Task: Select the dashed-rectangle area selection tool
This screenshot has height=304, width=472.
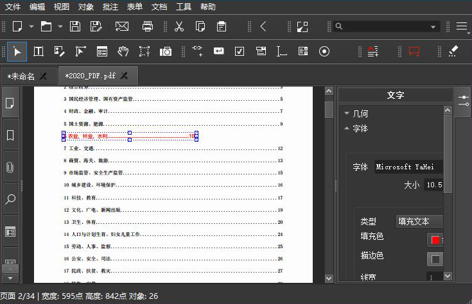Action: click(x=144, y=51)
